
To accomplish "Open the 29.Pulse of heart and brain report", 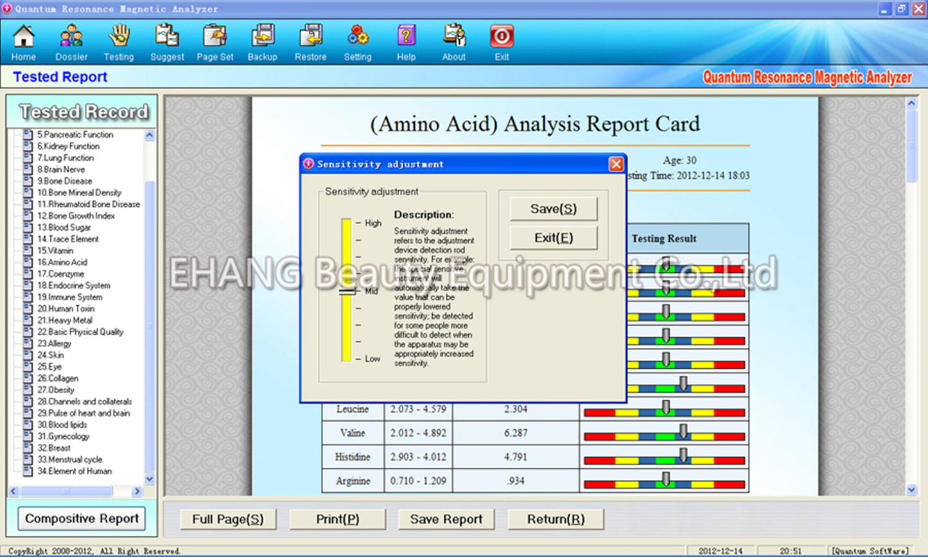I will pyautogui.click(x=83, y=413).
